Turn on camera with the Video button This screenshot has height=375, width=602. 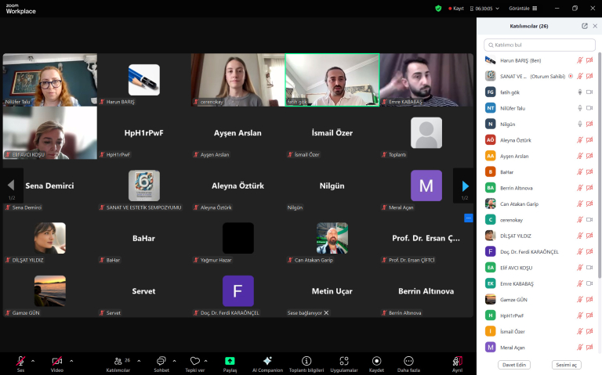tap(56, 361)
